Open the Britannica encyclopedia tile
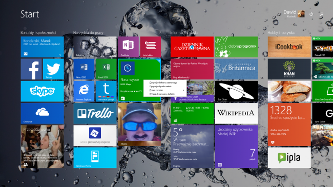 236,69
